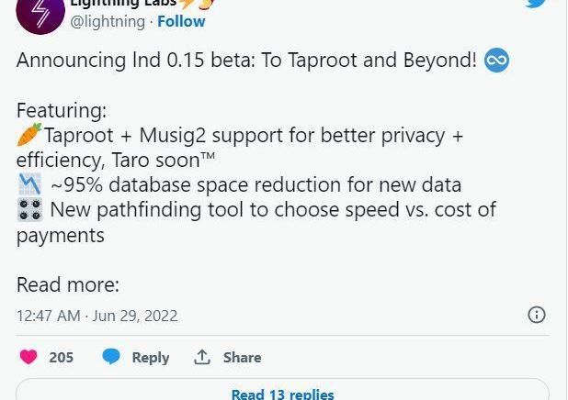Viewport: 568px width, 400px height.
Task: Click the control knobs emoji
Action: point(29,209)
